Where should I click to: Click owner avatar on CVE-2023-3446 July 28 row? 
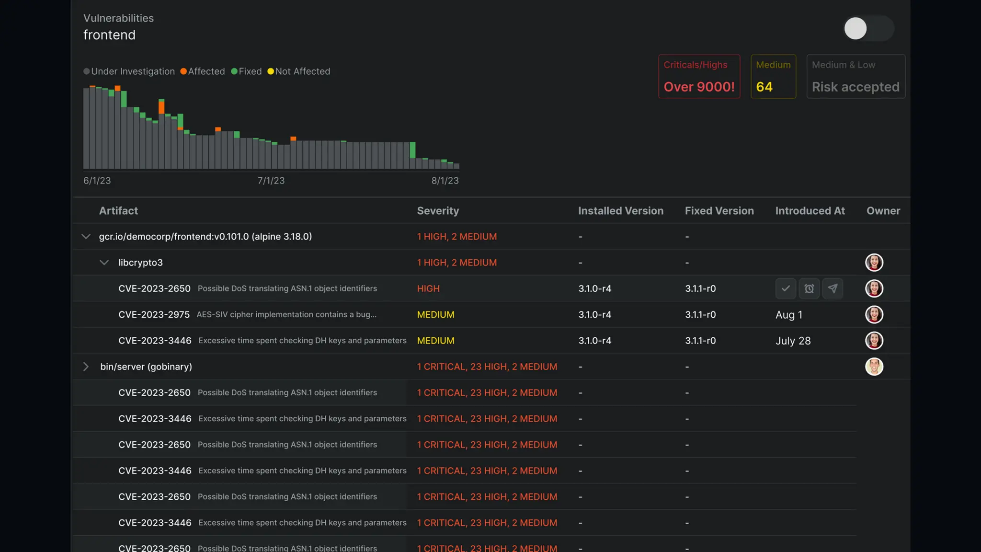[x=874, y=341]
